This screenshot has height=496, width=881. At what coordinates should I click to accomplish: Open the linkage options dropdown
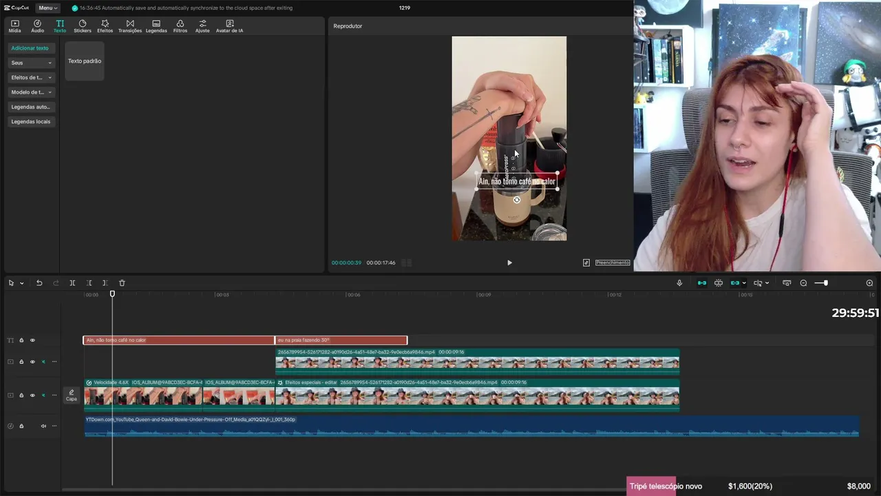[x=744, y=283]
